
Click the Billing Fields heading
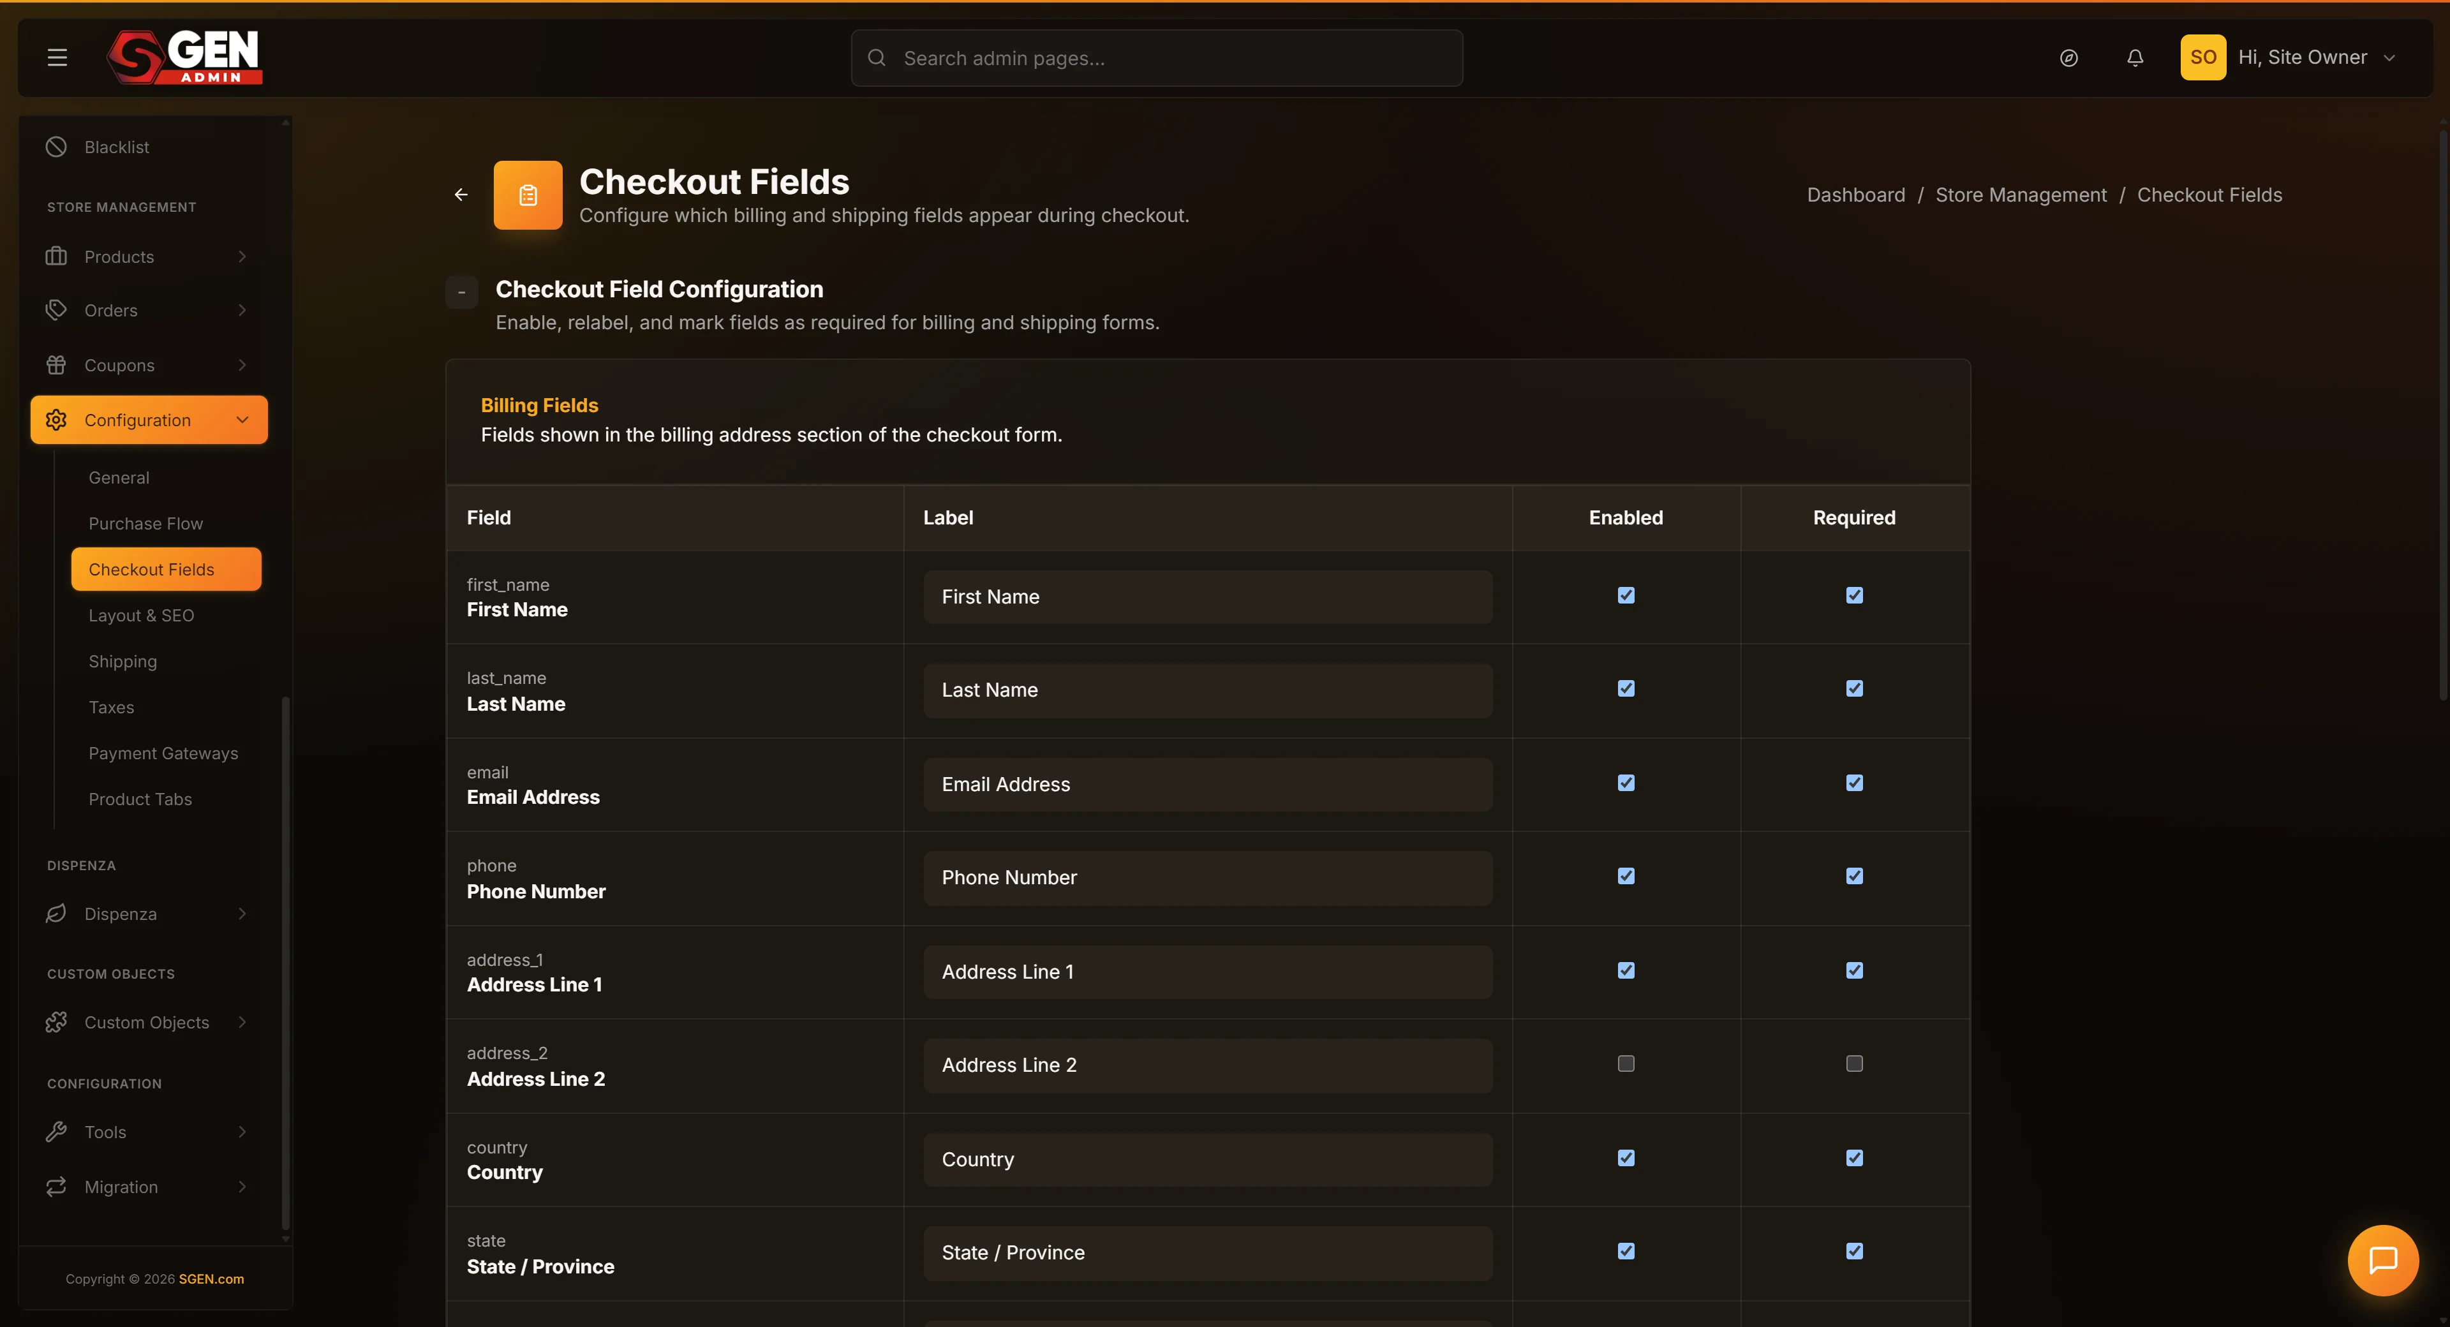click(x=539, y=405)
